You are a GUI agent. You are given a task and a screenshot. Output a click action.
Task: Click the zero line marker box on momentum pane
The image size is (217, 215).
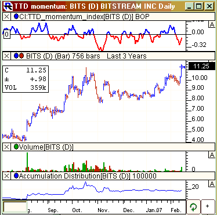pos(6,35)
